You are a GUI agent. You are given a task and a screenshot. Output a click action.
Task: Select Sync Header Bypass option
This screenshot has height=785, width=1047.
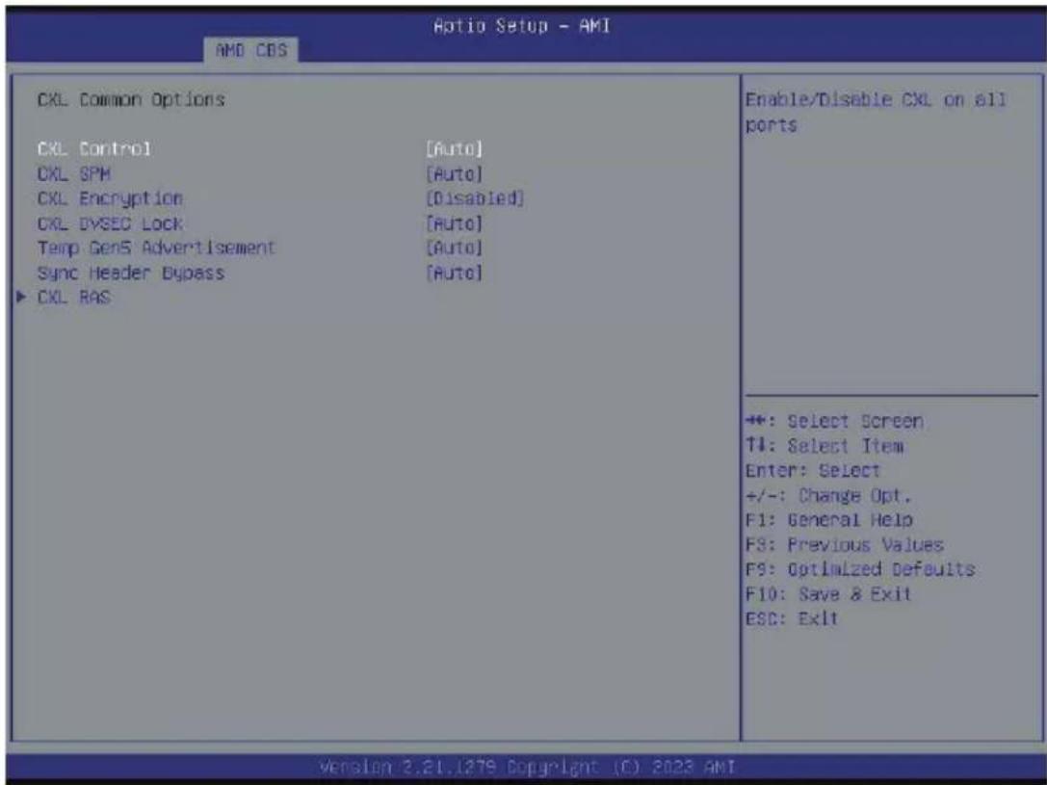pos(131,273)
